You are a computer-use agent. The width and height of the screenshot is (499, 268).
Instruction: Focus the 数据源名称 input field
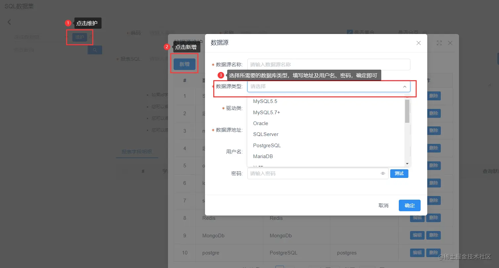click(x=329, y=64)
